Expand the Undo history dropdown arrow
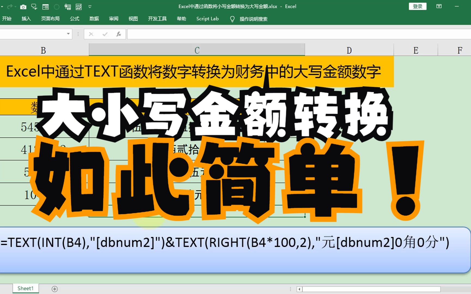Viewport: 471px width, 294px height. click(x=2, y=7)
